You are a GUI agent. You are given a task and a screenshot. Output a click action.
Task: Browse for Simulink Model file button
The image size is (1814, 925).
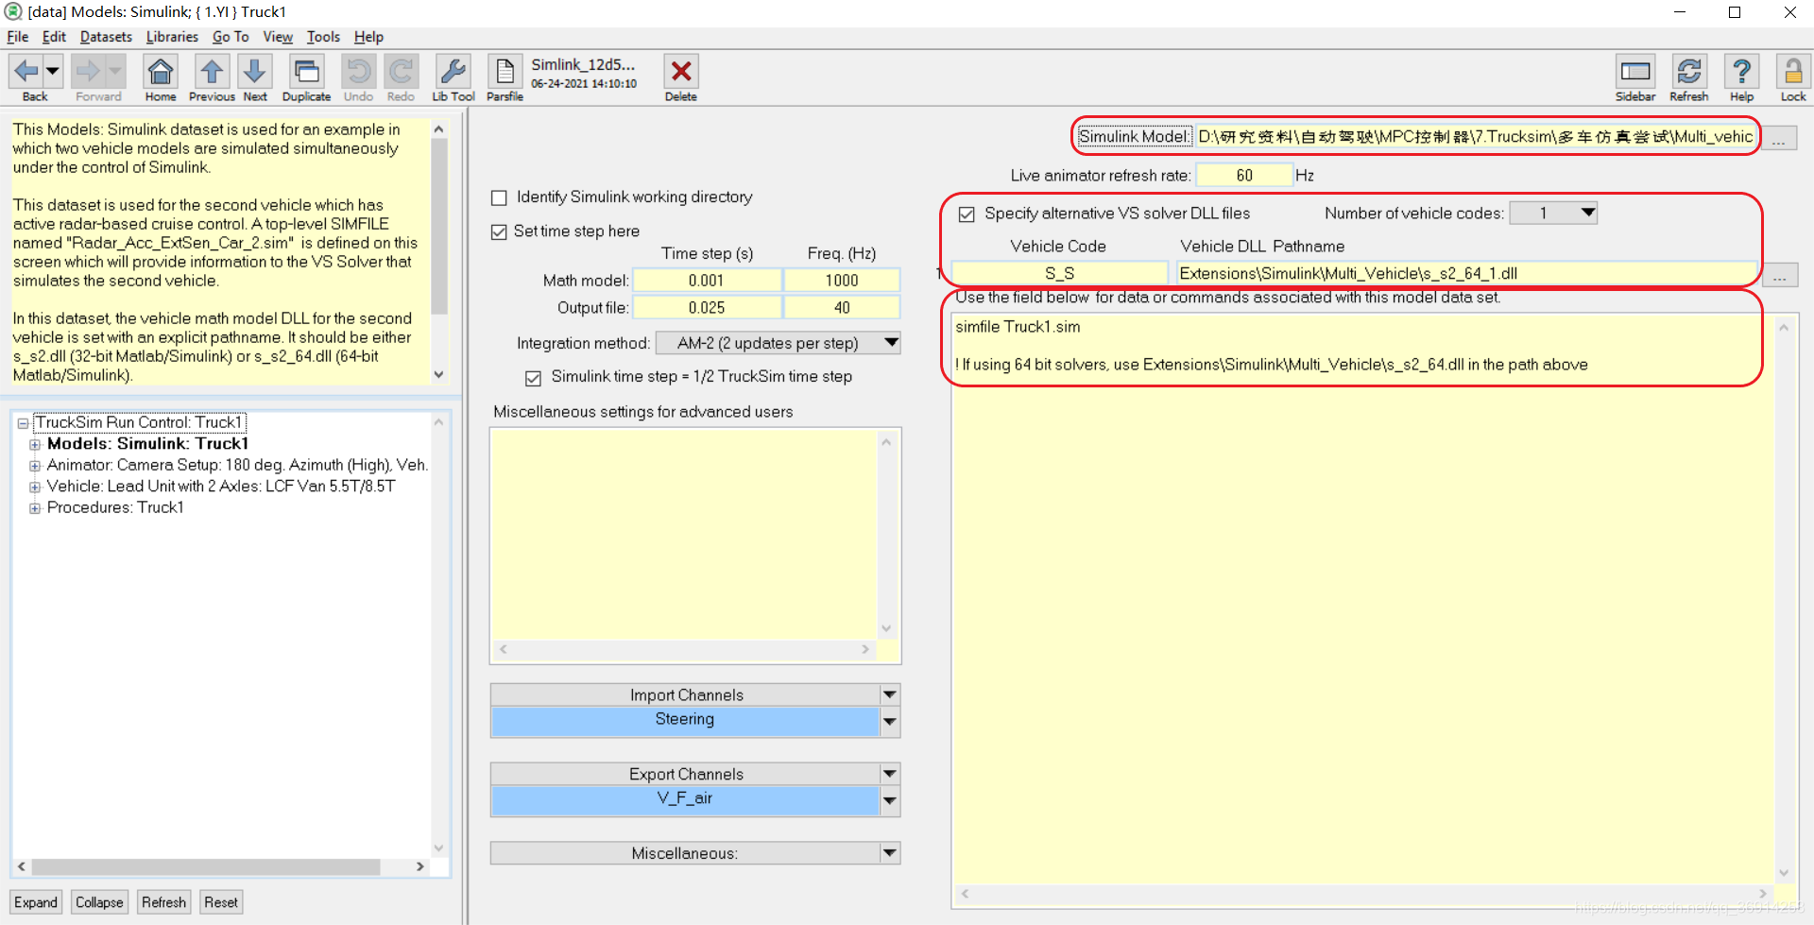pos(1779,139)
